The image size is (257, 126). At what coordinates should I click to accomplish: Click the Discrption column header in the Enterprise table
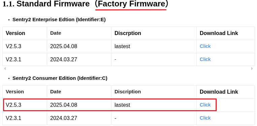pos(128,33)
